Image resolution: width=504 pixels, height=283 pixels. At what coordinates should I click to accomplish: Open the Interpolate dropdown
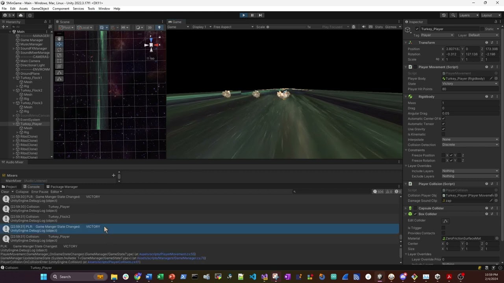click(470, 140)
